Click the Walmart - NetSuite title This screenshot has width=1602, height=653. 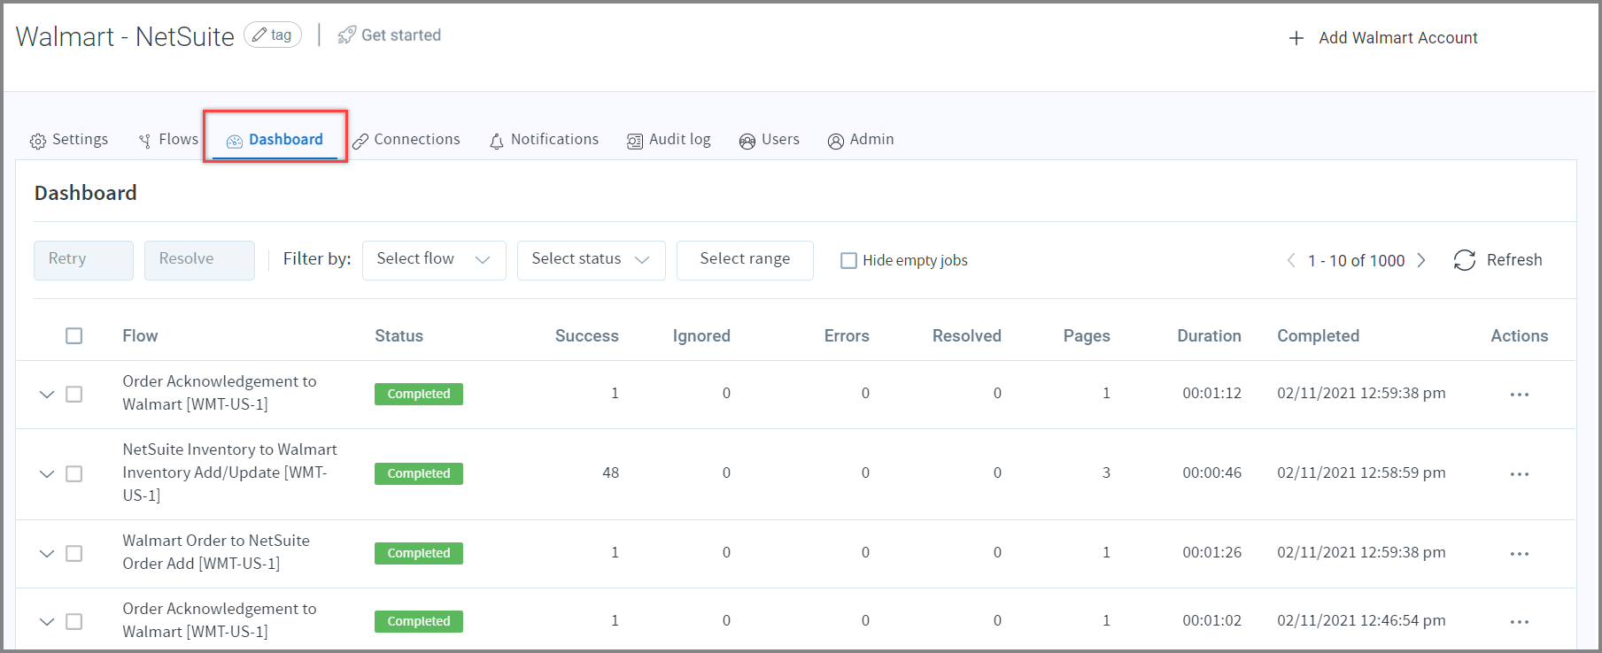pos(125,36)
